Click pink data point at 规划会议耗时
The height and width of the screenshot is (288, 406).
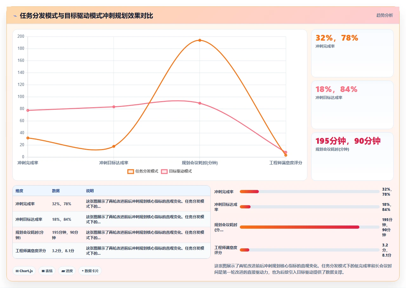coord(200,103)
